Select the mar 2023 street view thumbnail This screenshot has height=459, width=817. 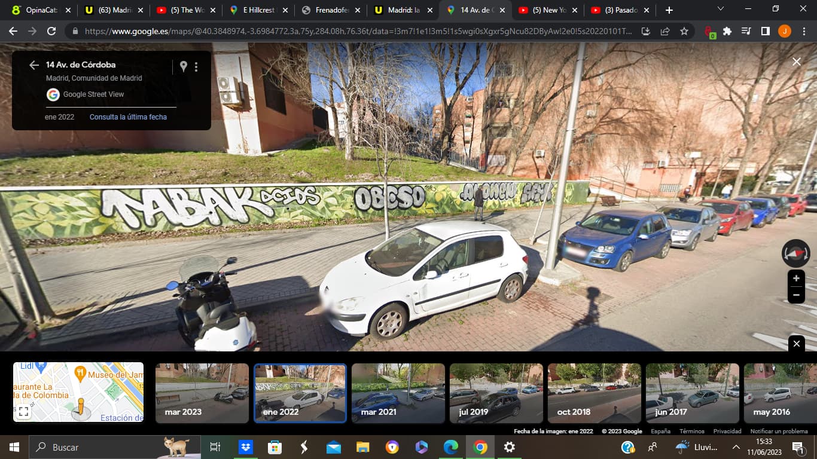pyautogui.click(x=202, y=393)
